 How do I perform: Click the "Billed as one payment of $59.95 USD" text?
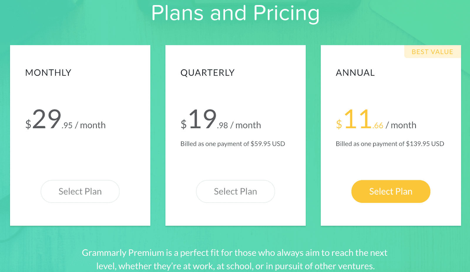tap(233, 144)
